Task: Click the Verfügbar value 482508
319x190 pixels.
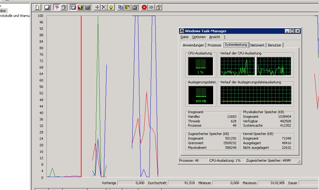Action: [x=285, y=121]
